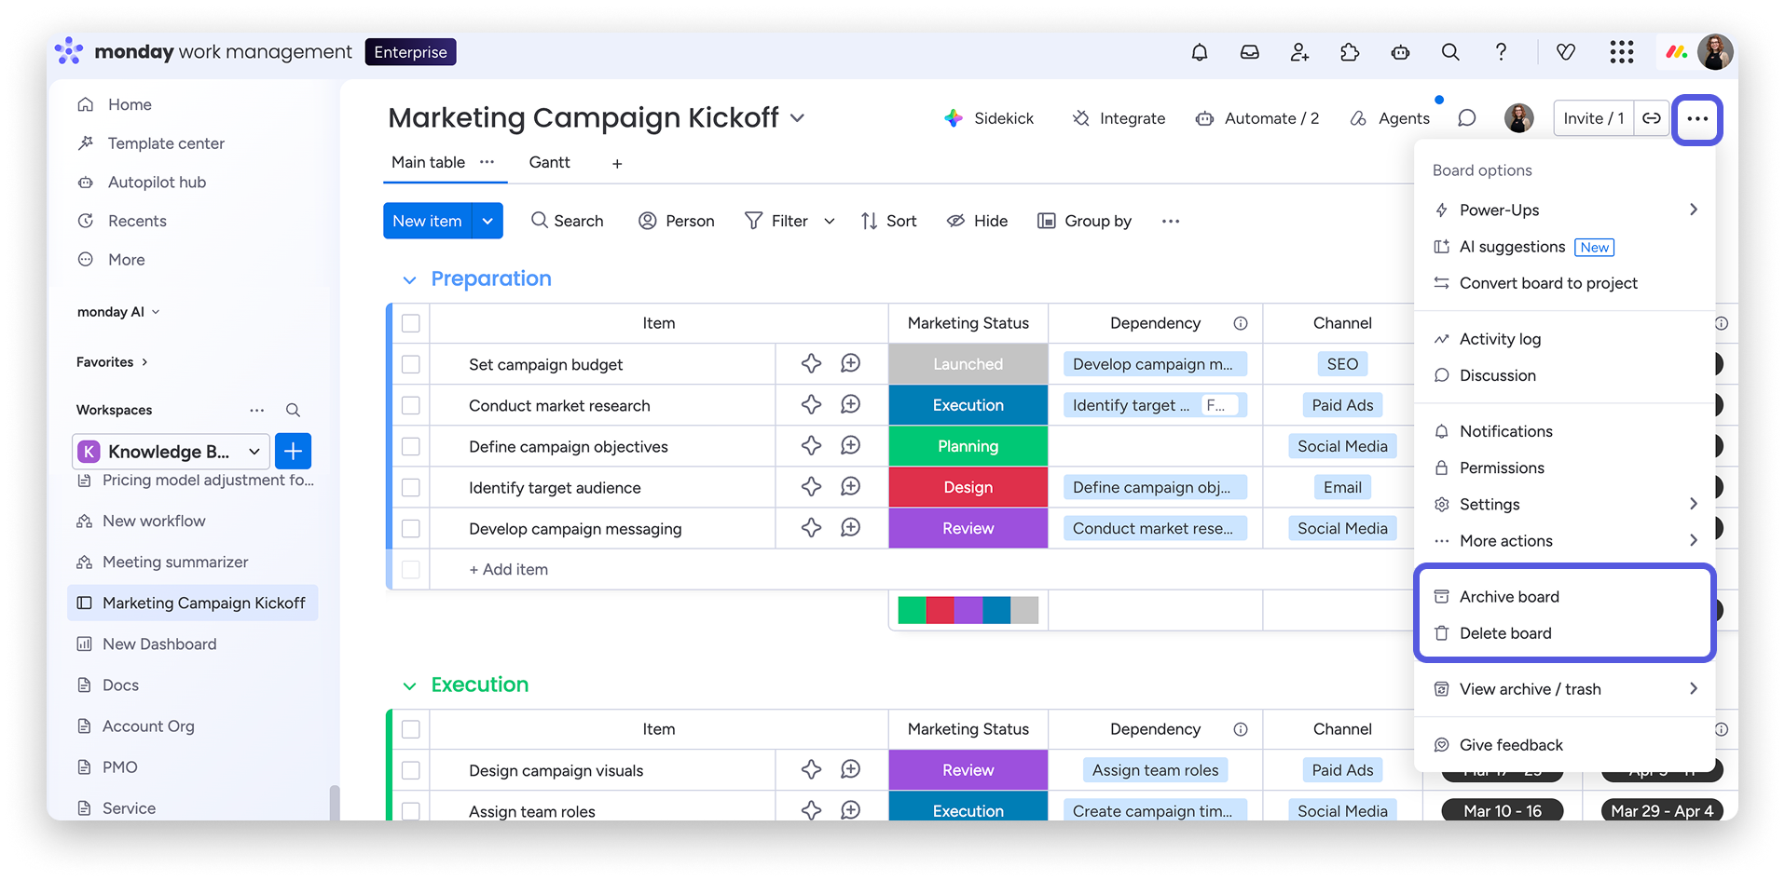Add a new board view with plus
The image size is (1785, 881).
[x=617, y=164]
